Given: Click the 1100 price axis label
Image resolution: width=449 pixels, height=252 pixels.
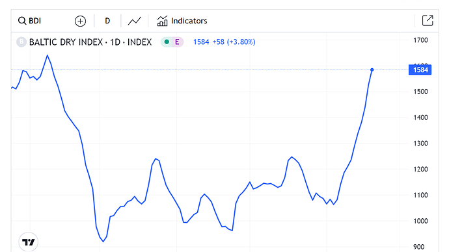Looking at the screenshot, I should (420, 195).
